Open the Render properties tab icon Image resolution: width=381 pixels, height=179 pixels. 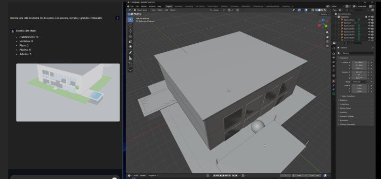pos(334,54)
